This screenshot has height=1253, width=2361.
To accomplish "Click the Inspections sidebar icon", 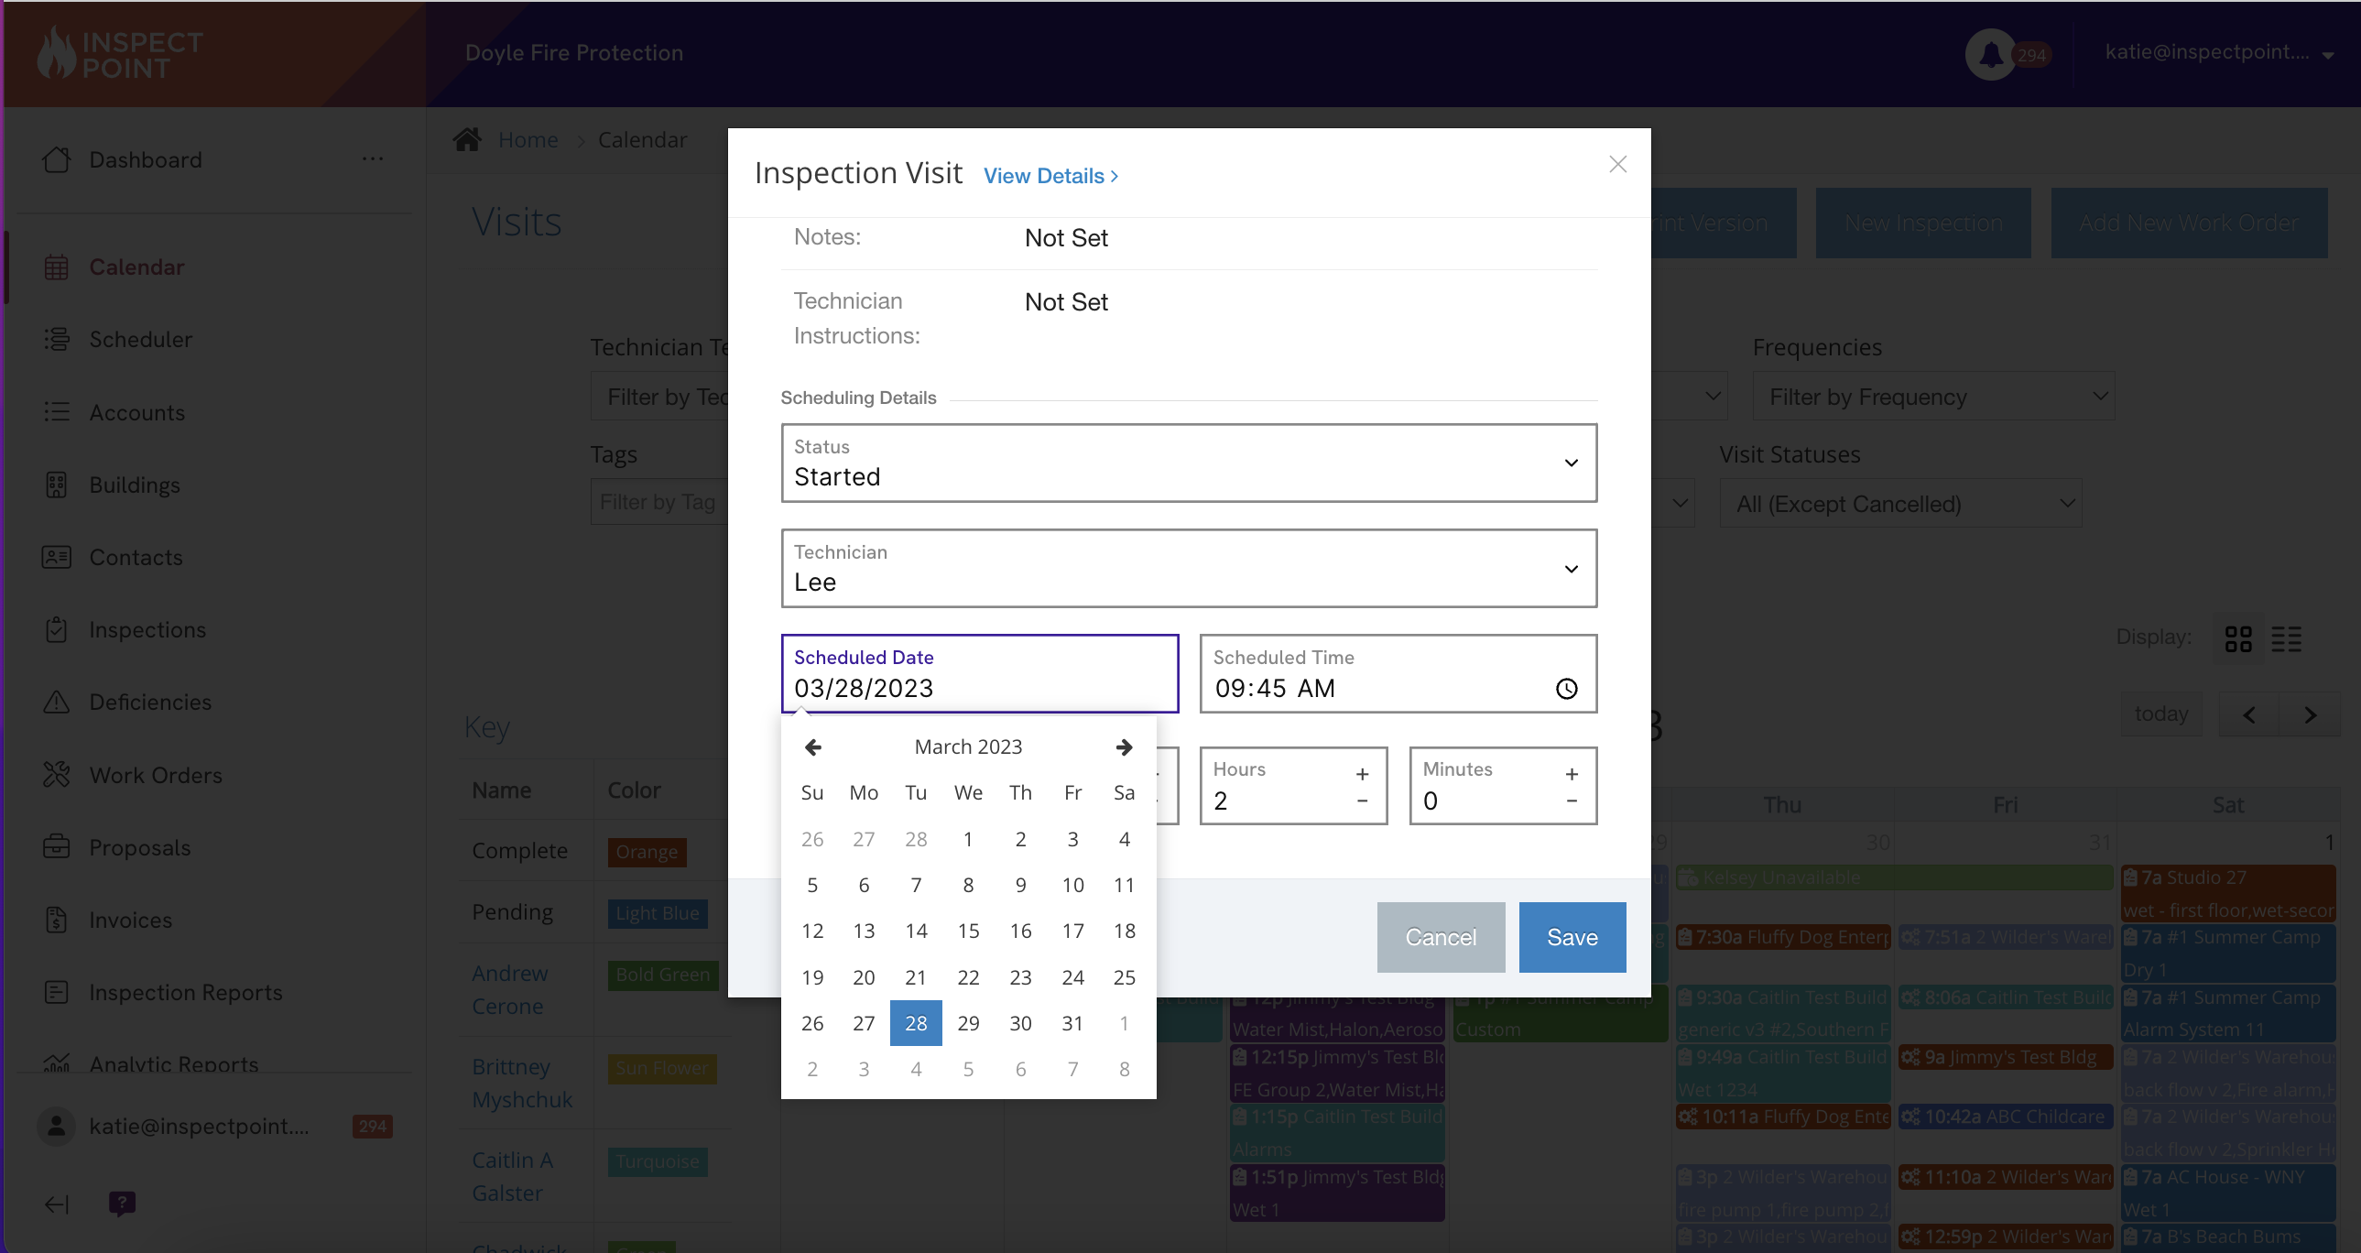I will point(56,628).
